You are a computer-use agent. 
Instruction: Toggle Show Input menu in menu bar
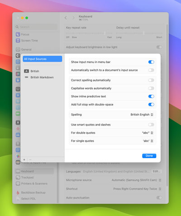pos(151,62)
